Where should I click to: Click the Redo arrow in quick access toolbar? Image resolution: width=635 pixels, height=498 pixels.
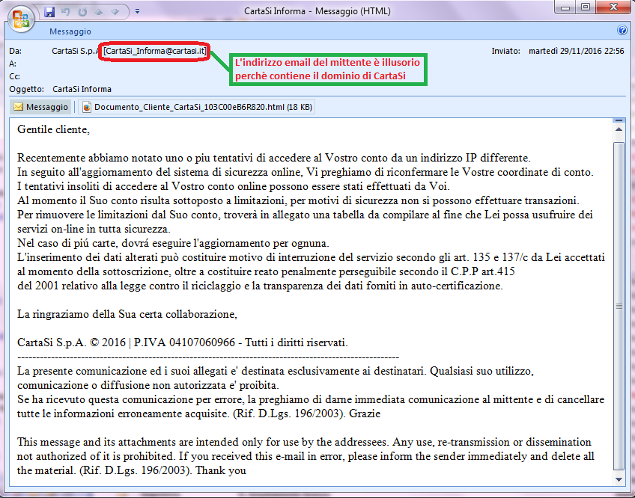82,12
